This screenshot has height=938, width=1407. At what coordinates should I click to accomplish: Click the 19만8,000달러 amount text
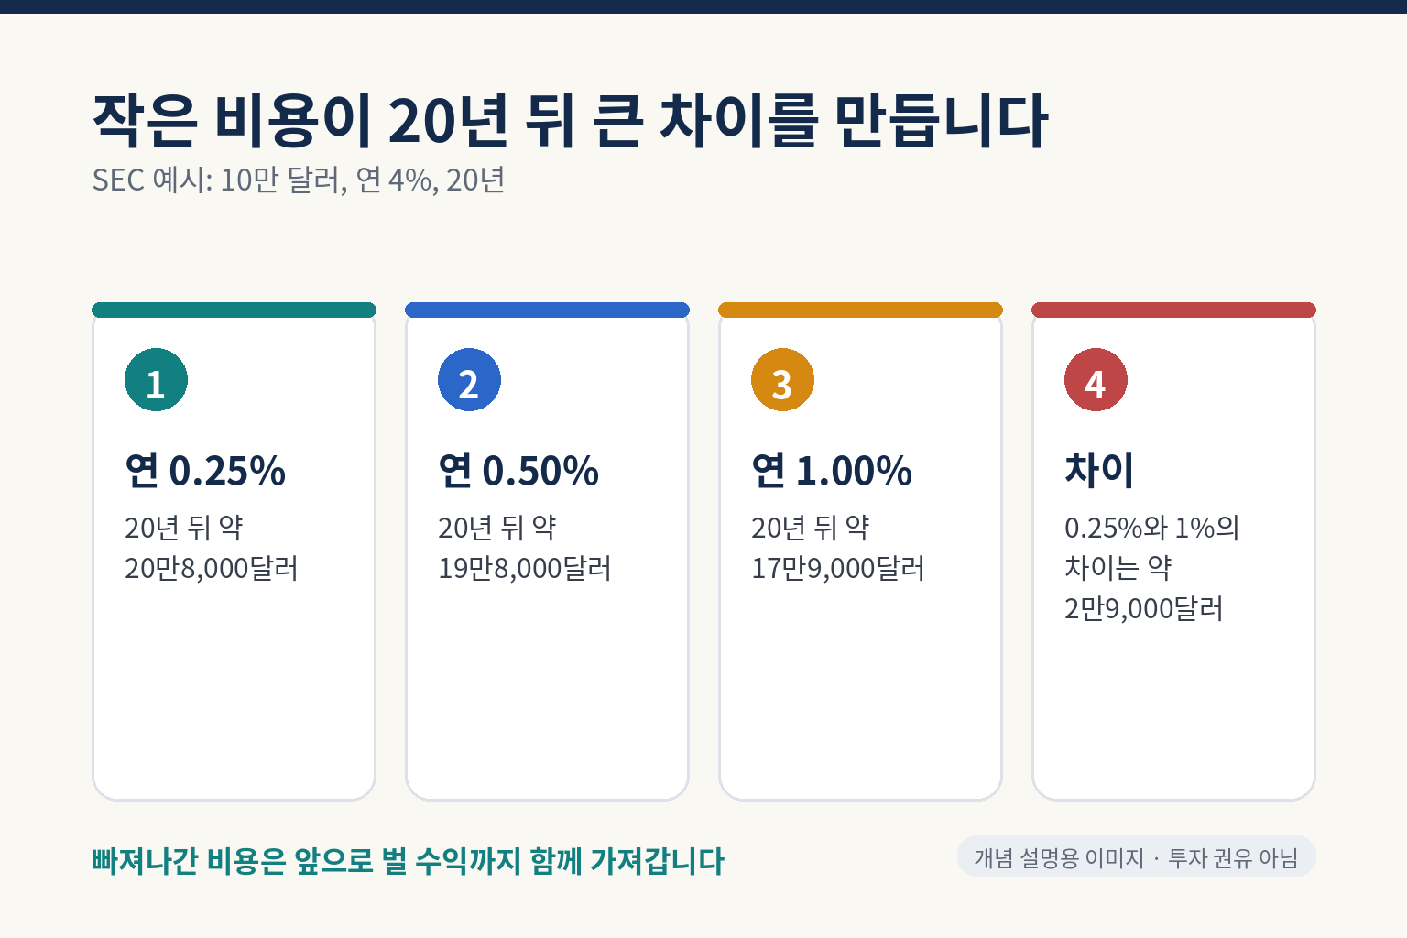click(x=525, y=569)
